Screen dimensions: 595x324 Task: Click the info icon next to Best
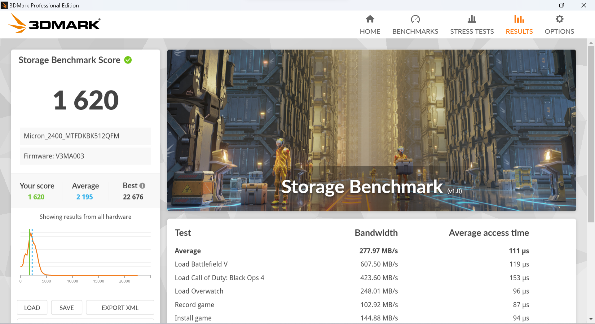click(x=142, y=186)
